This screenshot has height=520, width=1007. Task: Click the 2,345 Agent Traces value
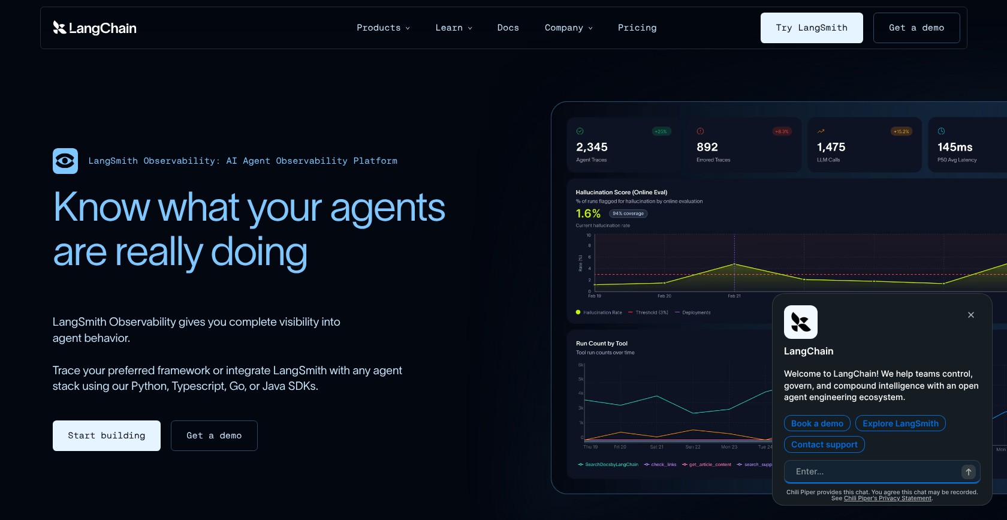(x=592, y=147)
